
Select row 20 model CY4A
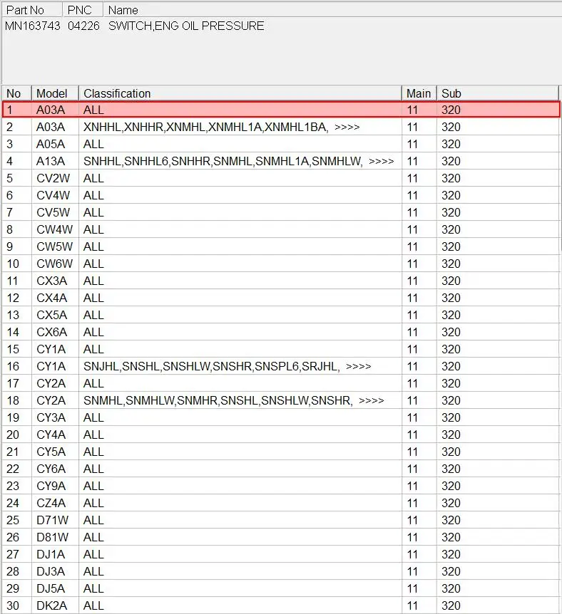51,435
